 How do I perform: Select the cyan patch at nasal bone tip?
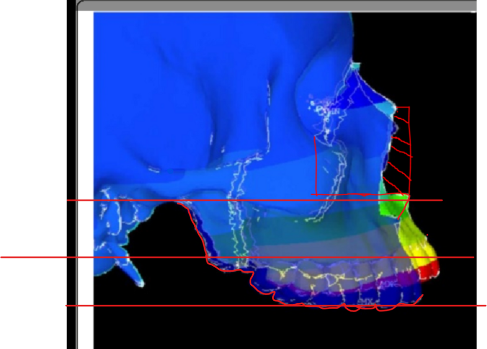pyautogui.click(x=389, y=108)
